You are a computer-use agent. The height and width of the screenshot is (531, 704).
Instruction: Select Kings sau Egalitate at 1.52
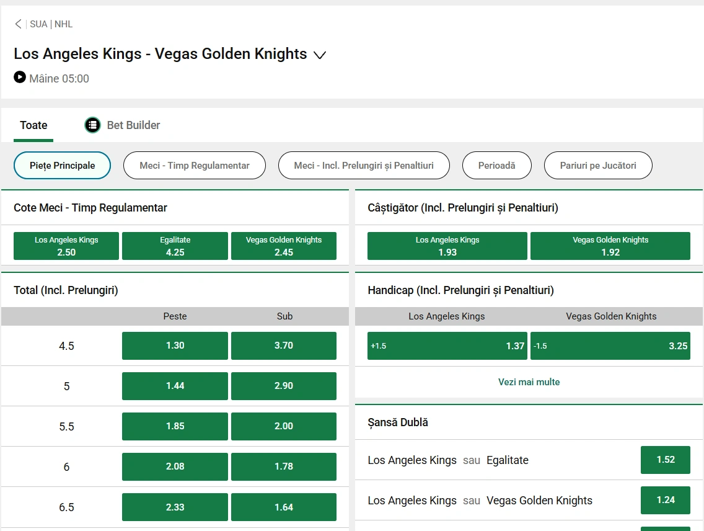pyautogui.click(x=665, y=460)
